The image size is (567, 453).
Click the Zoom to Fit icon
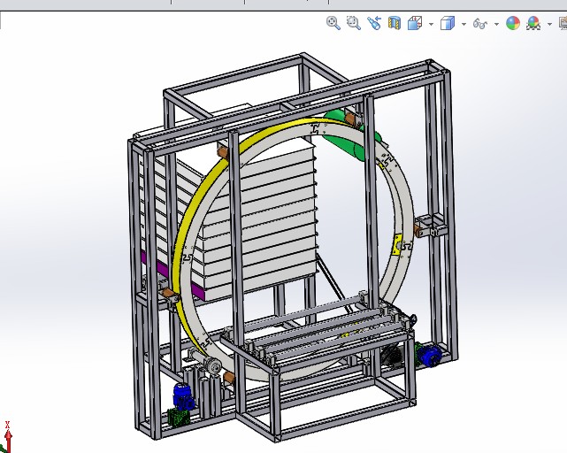click(x=333, y=23)
